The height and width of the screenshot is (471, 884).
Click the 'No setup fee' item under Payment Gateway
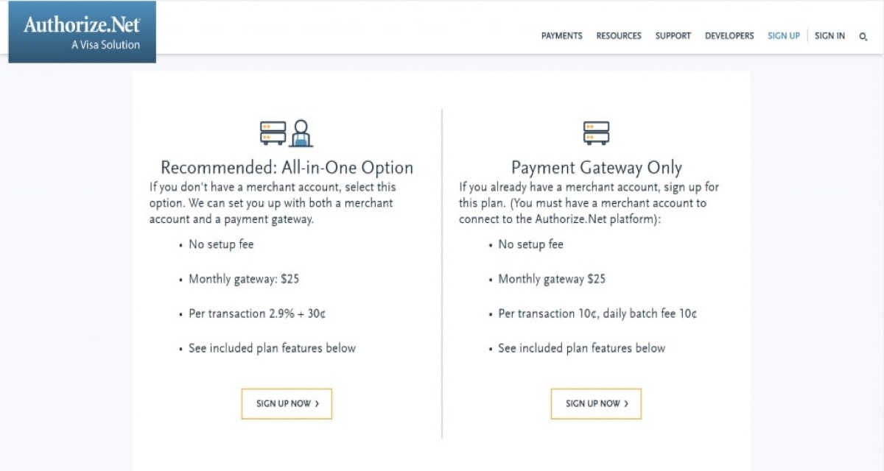[530, 244]
